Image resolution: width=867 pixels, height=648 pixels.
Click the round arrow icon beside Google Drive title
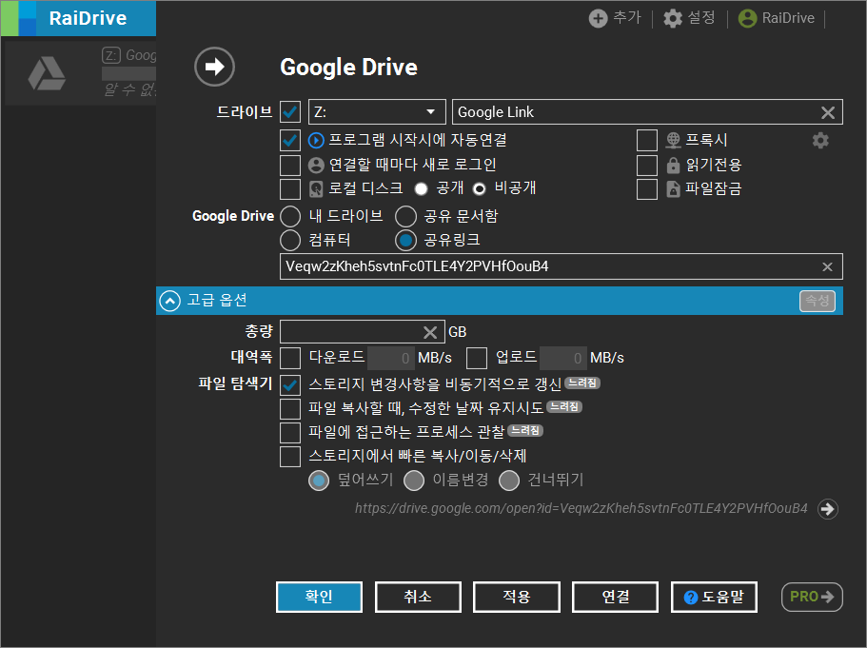pos(214,67)
